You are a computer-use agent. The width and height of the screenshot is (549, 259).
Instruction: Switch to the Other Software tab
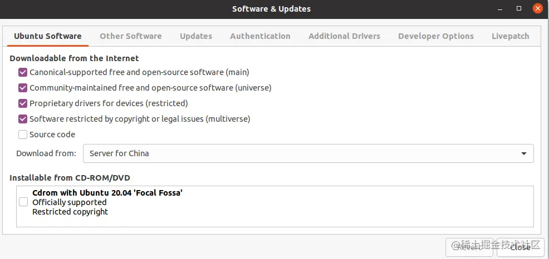[130, 36]
